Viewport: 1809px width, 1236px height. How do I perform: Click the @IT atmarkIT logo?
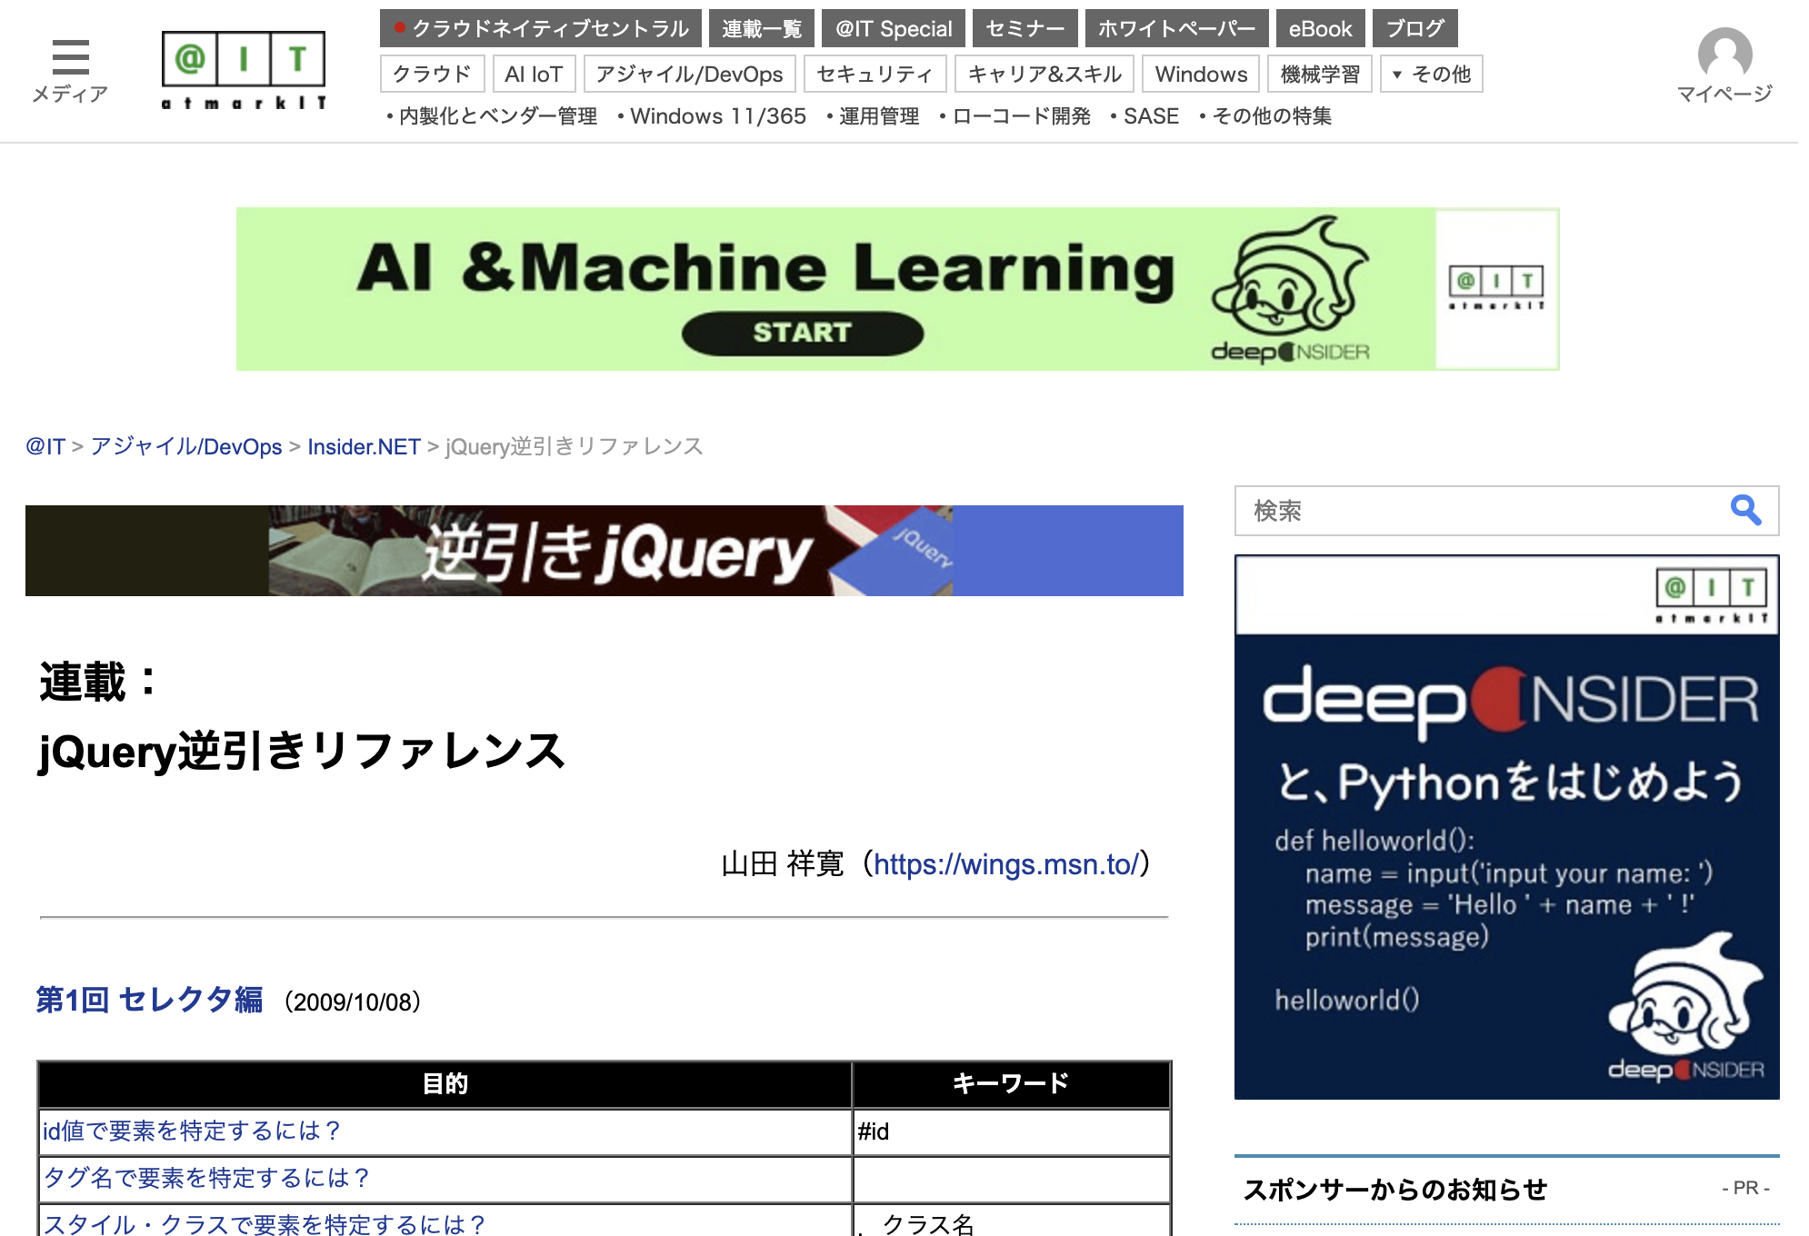243,70
